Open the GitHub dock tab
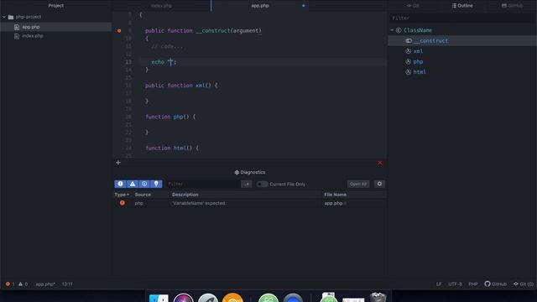 point(513,6)
